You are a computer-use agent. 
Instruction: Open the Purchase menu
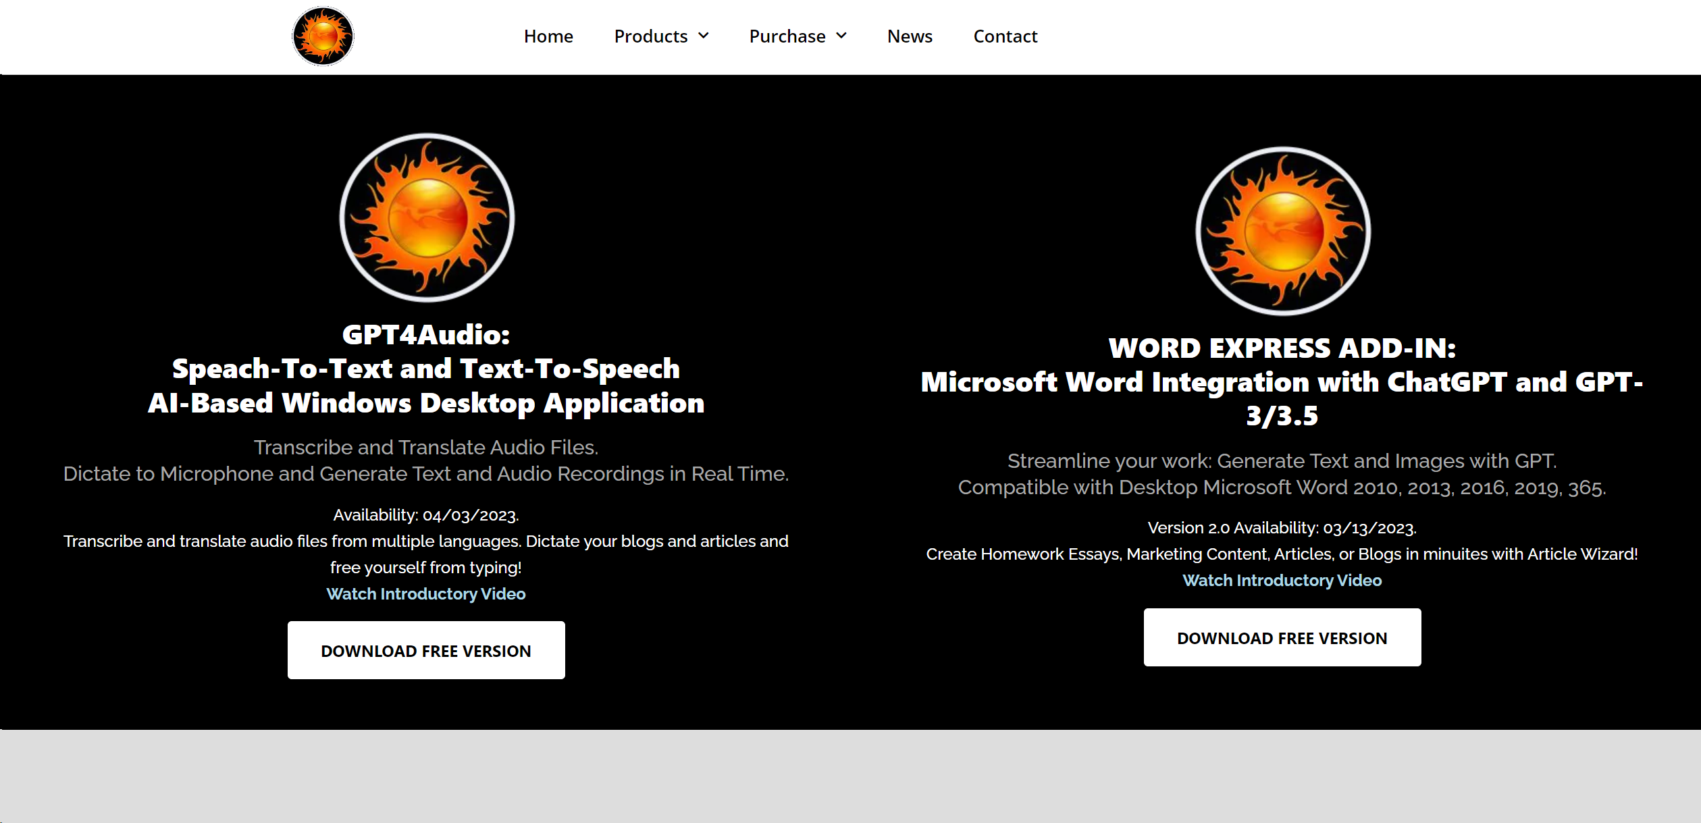coord(787,36)
